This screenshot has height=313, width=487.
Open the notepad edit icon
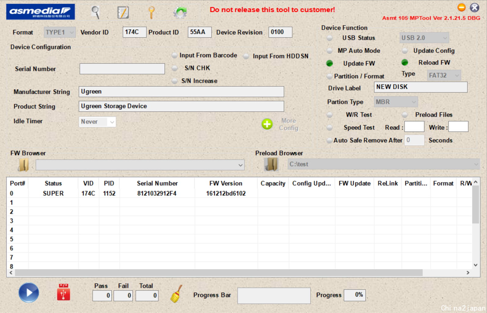(123, 13)
